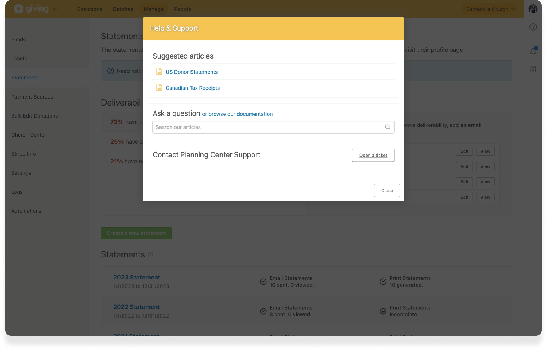Click the user profile avatar
Viewport: 547px width, 350px height.
pos(533,9)
